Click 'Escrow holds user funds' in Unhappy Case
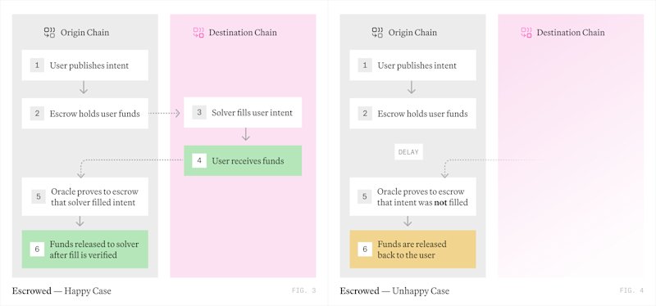The height and width of the screenshot is (306, 656). click(412, 114)
